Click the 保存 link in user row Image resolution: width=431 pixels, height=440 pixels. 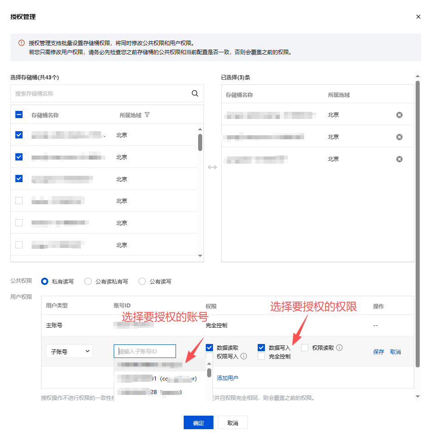[378, 352]
